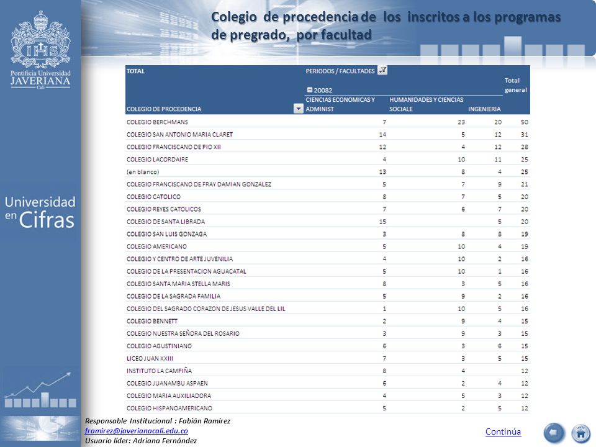Click total value 50 for Colegio Berchmans
The height and width of the screenshot is (447, 596).
pos(525,122)
